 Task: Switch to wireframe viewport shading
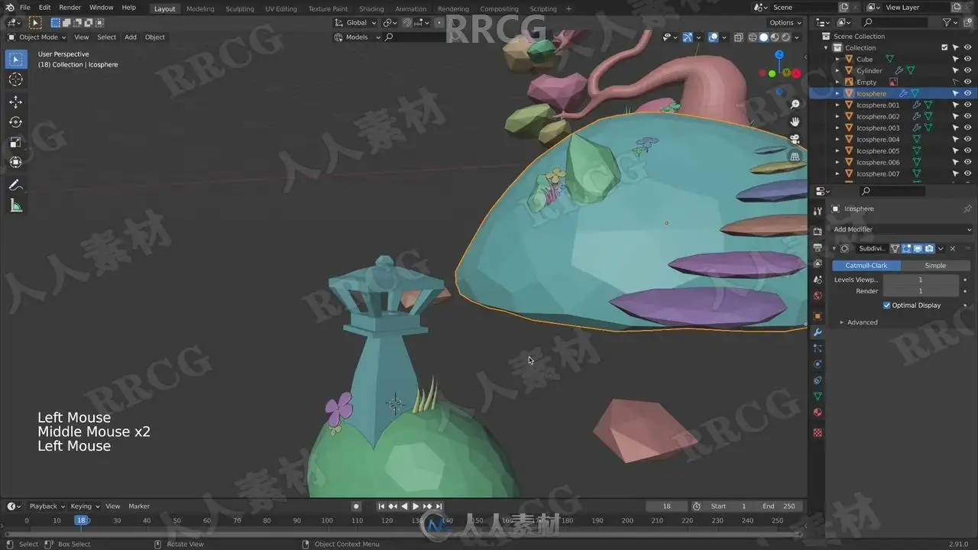pos(753,37)
